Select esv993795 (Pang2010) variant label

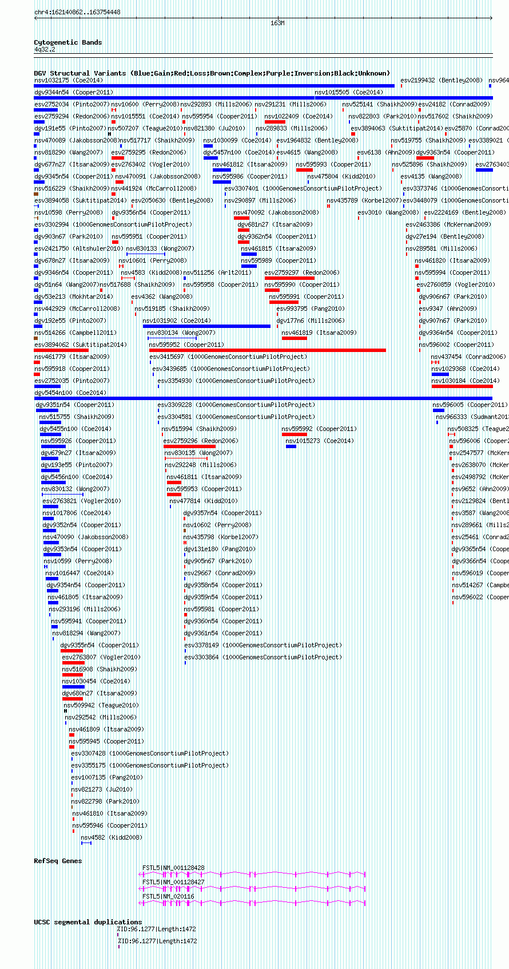click(311, 309)
